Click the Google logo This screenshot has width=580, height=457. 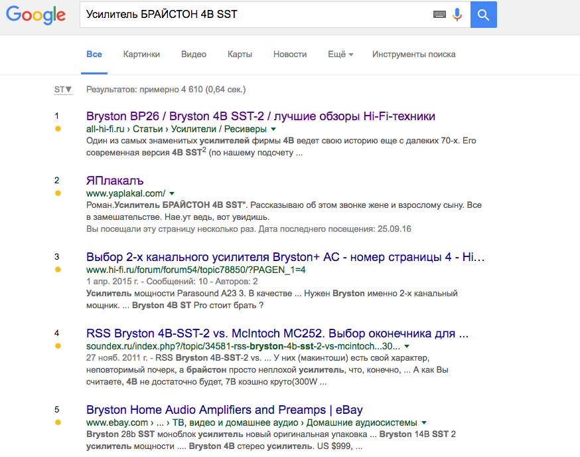[x=36, y=15]
